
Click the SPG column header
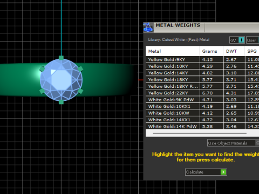click(252, 51)
